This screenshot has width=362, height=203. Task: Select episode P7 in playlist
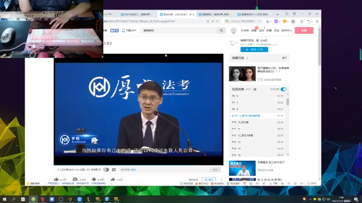[257, 102]
